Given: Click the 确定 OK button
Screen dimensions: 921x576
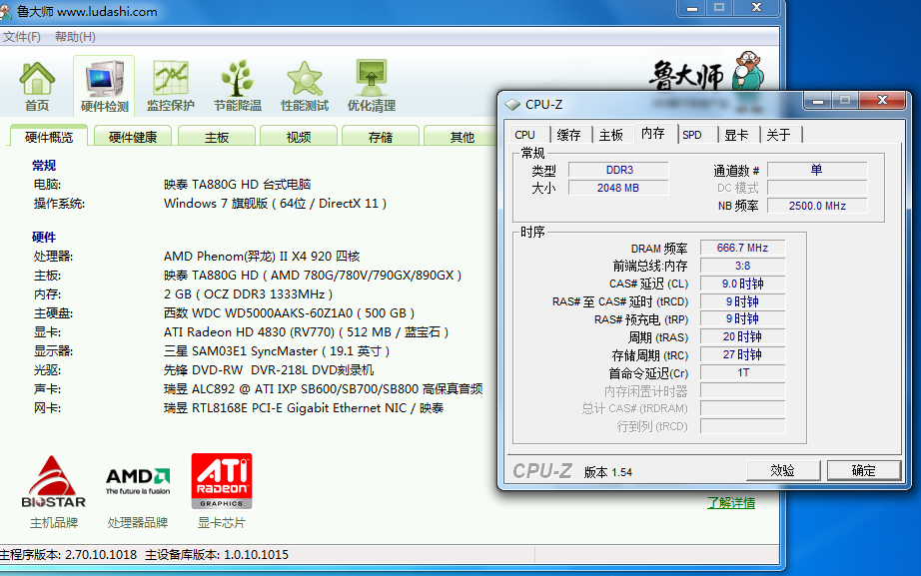Looking at the screenshot, I should pyautogui.click(x=863, y=470).
